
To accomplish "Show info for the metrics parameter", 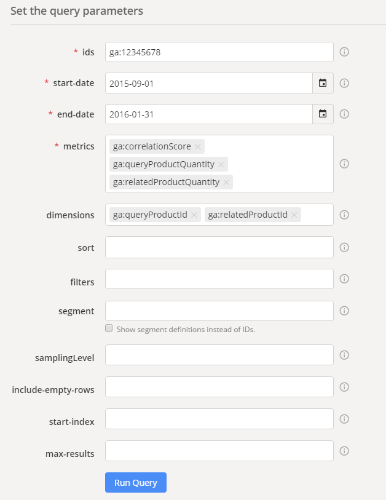I will click(344, 164).
